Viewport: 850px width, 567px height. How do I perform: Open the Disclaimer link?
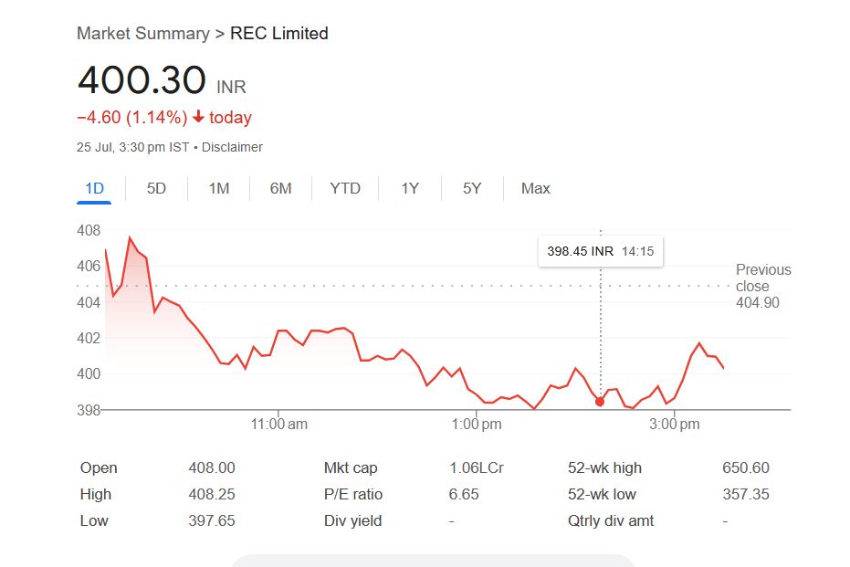click(232, 147)
